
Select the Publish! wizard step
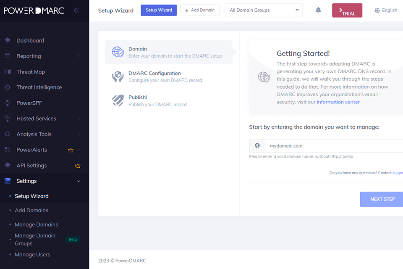coord(169,100)
